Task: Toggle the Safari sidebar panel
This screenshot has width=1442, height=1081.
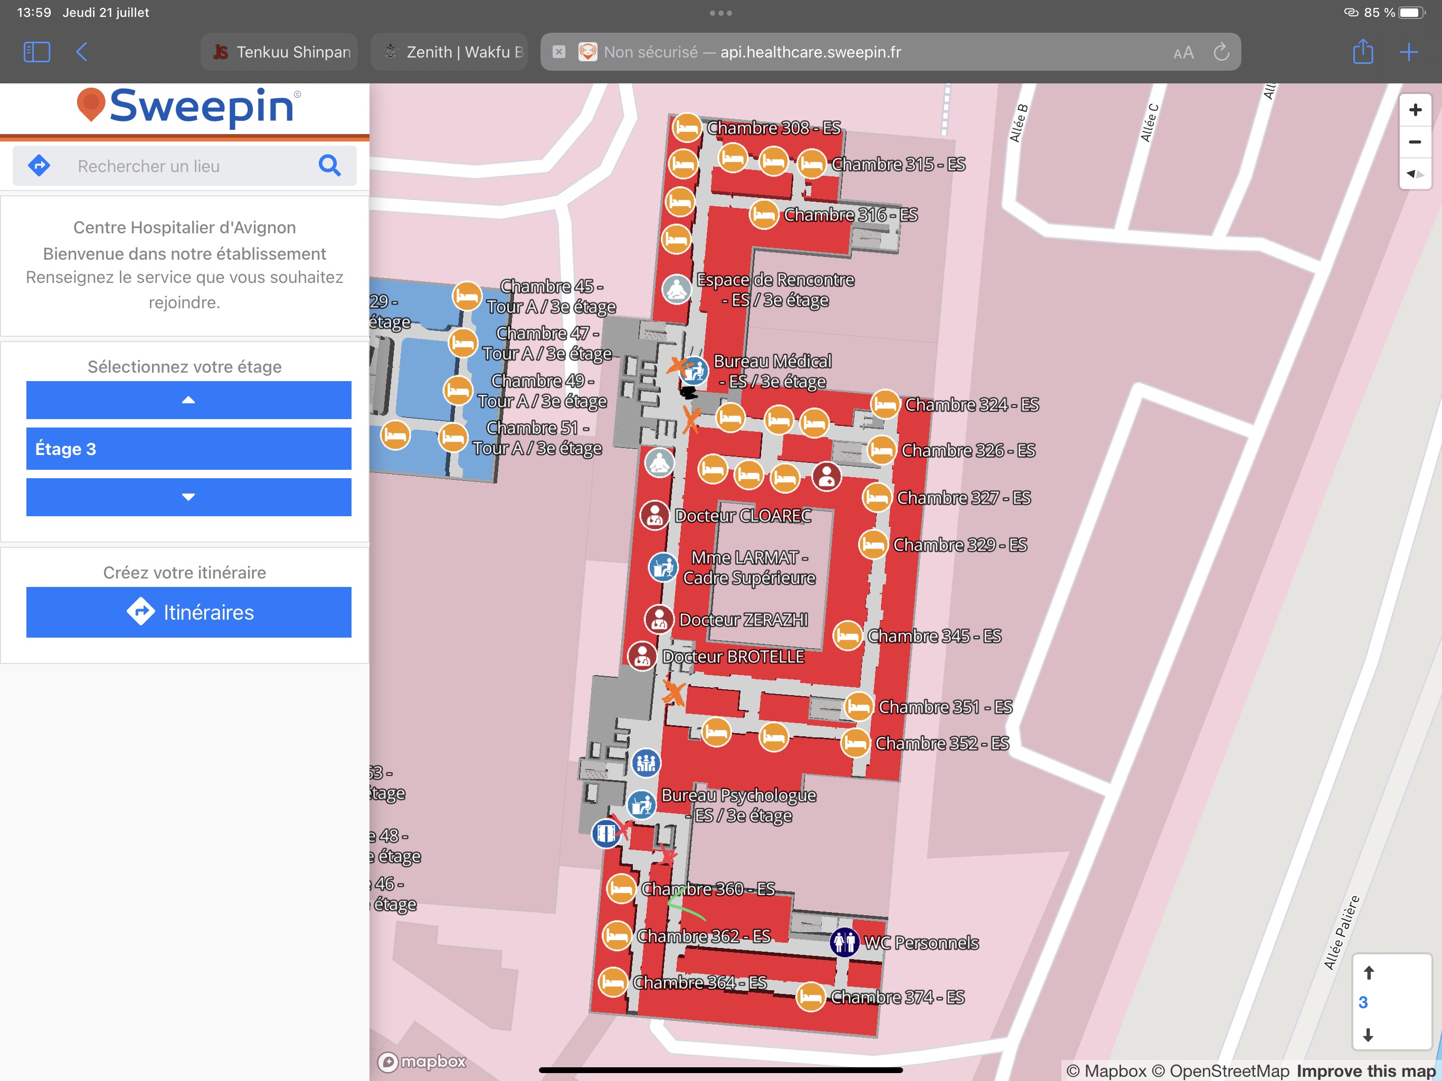Action: point(36,52)
